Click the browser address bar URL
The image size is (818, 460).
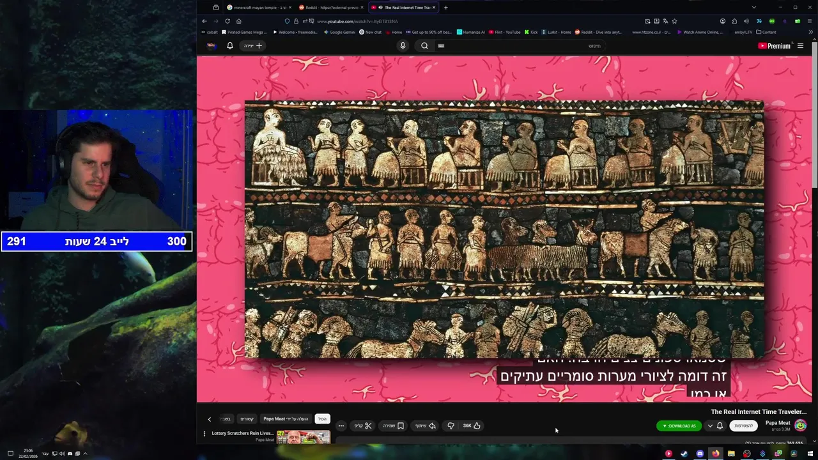tap(358, 21)
